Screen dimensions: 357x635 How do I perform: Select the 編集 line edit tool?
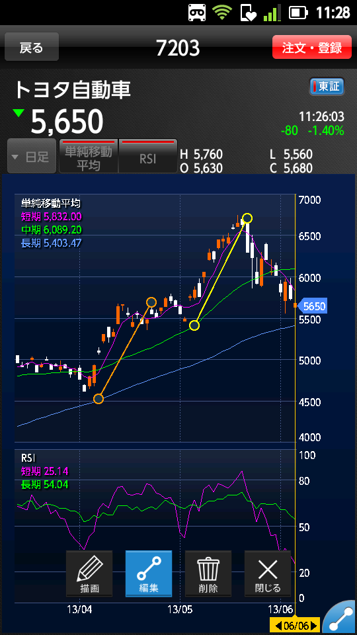click(149, 573)
